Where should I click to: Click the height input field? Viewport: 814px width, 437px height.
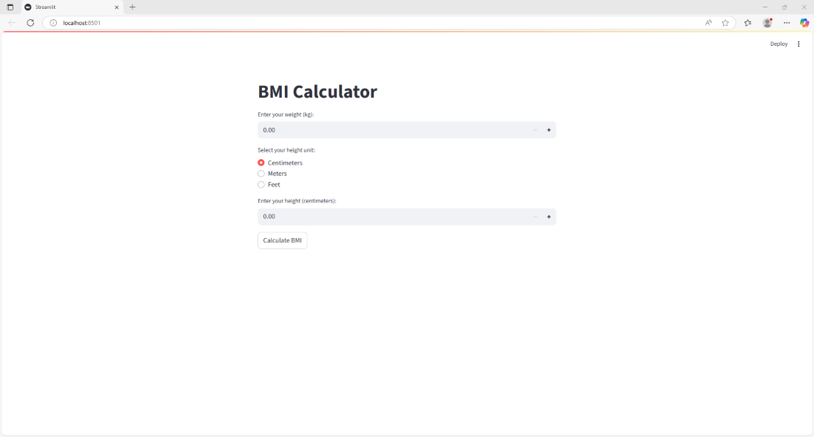pos(370,216)
